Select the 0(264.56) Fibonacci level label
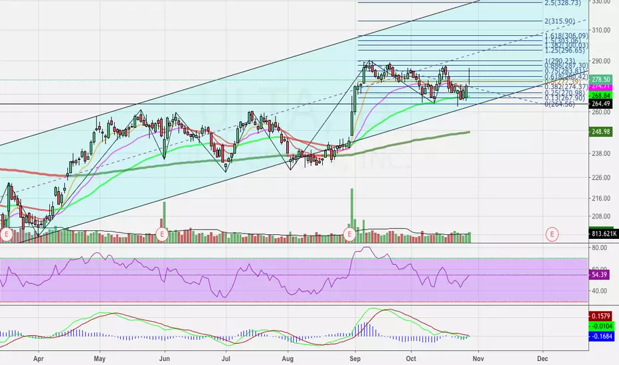Viewport: 619px width, 365px height. 560,104
